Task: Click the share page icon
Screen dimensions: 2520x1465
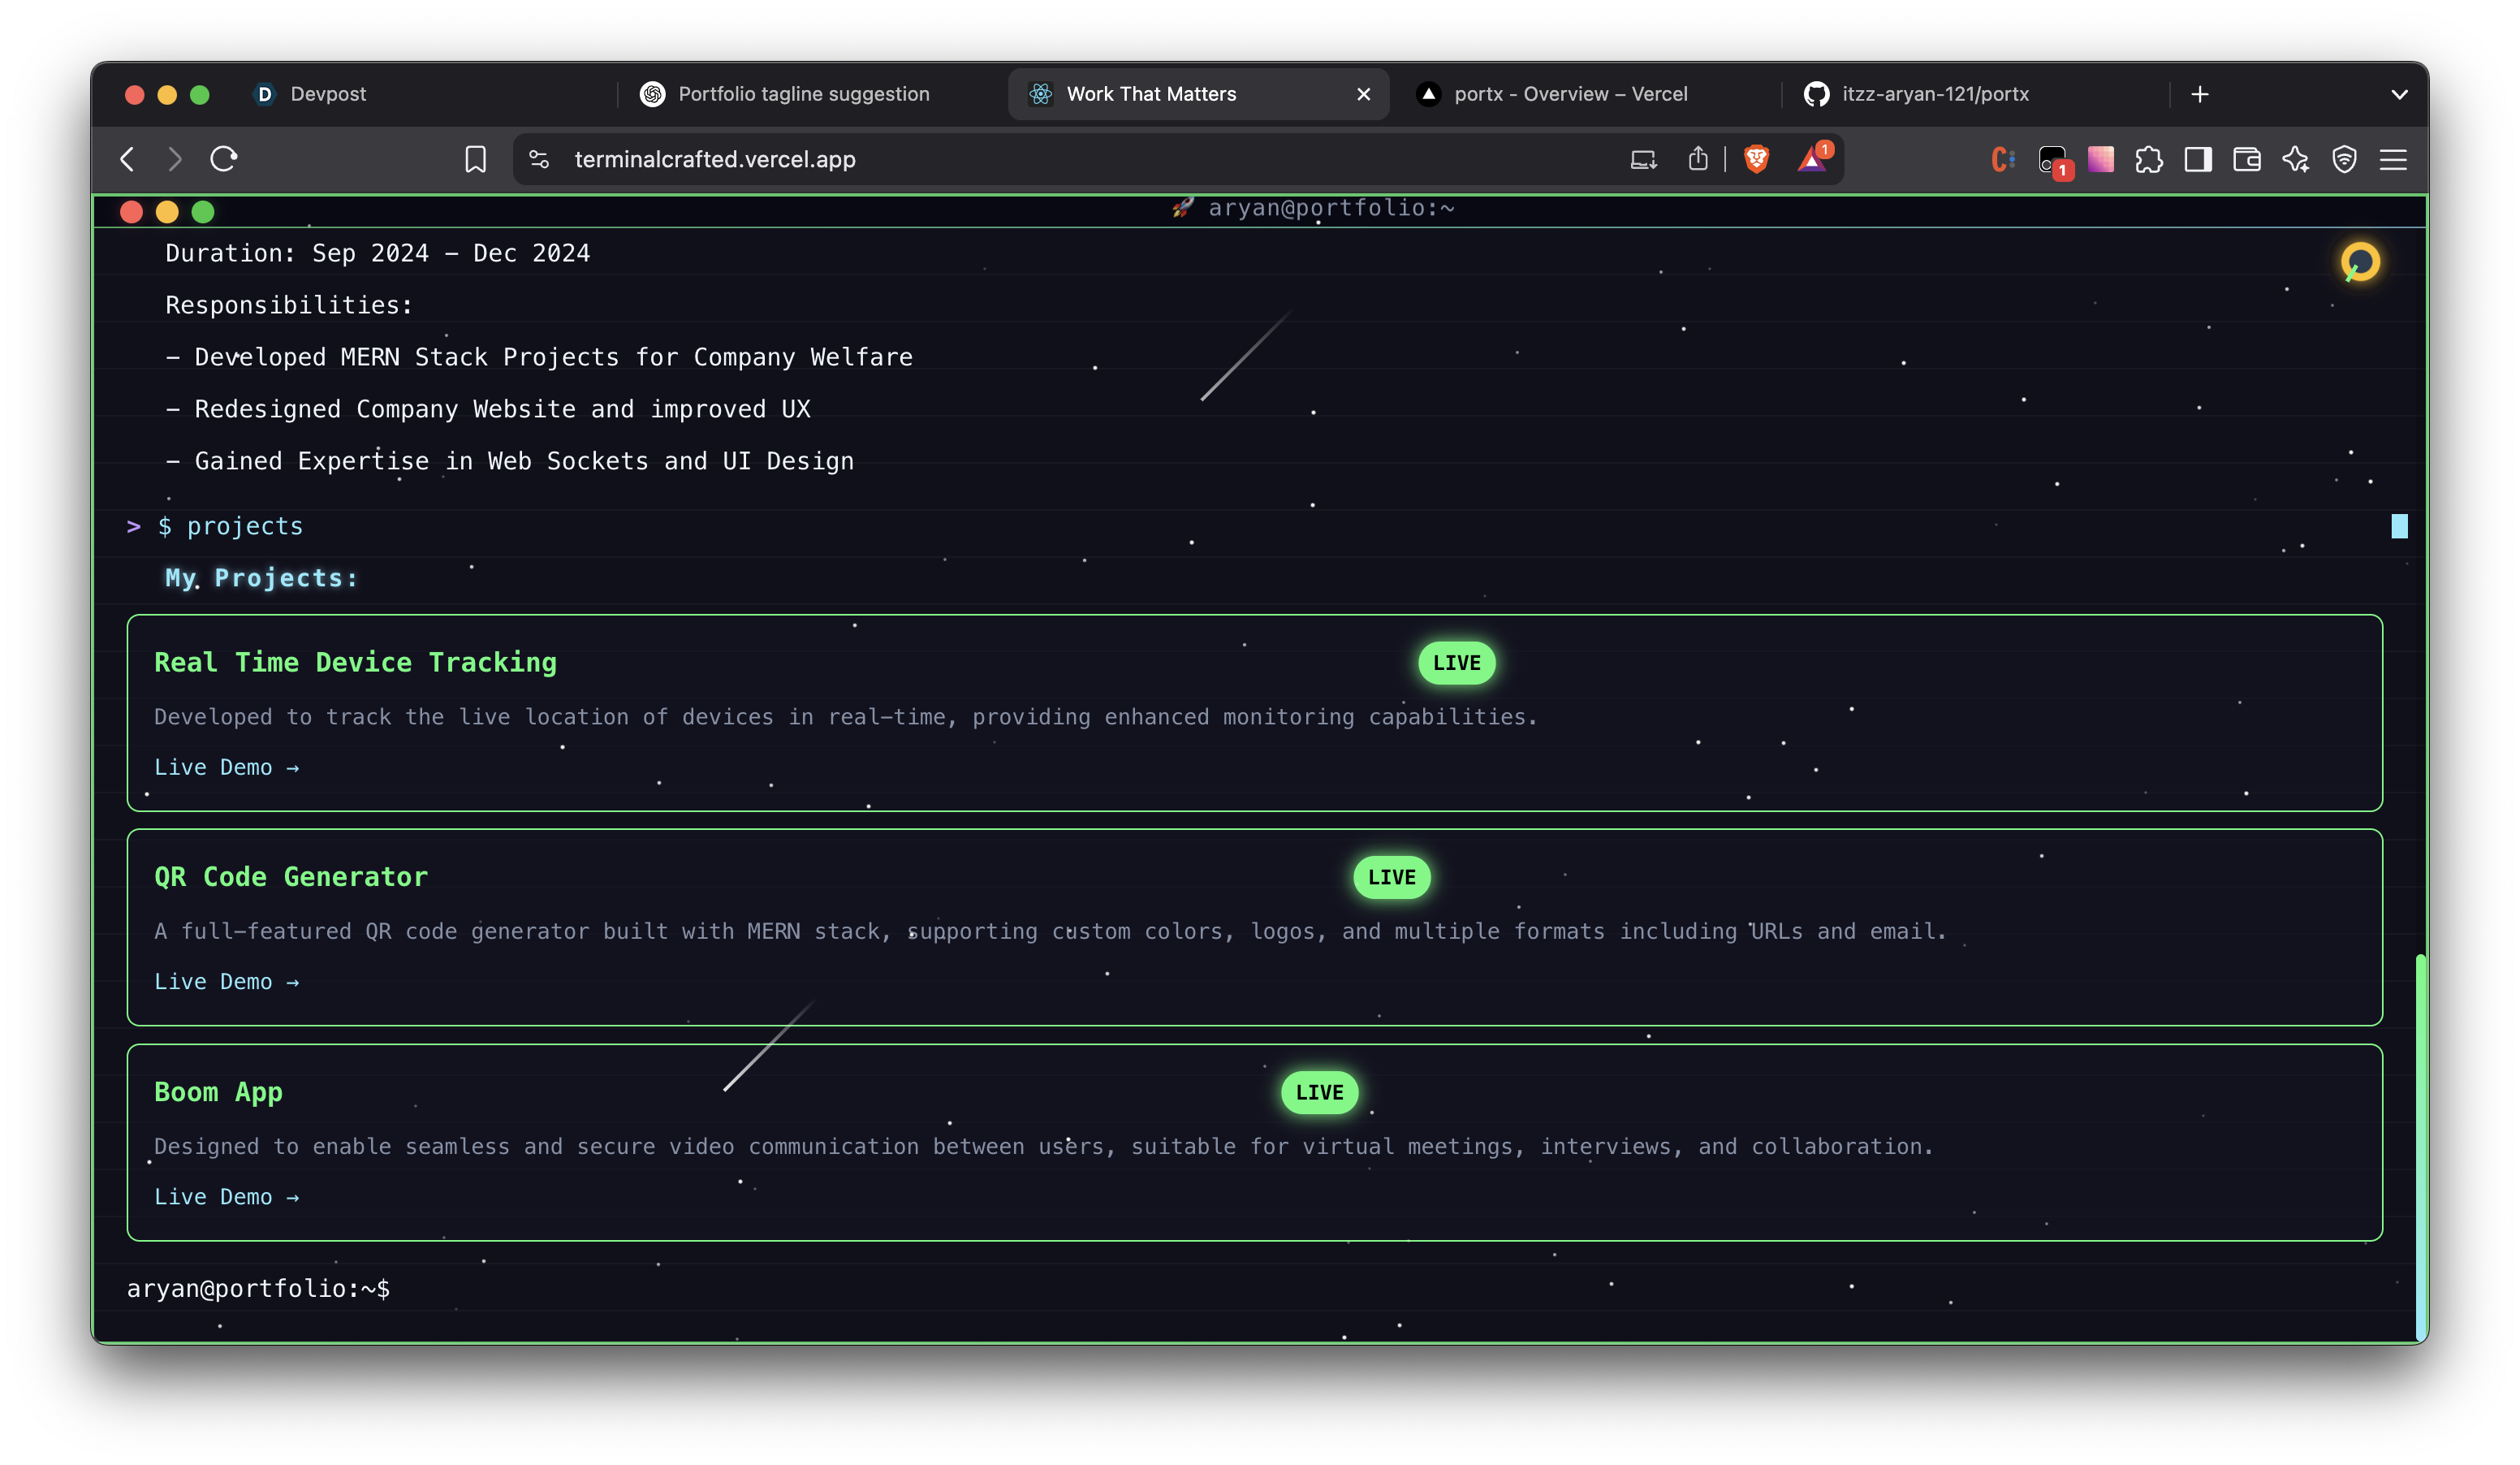Action: [1698, 159]
